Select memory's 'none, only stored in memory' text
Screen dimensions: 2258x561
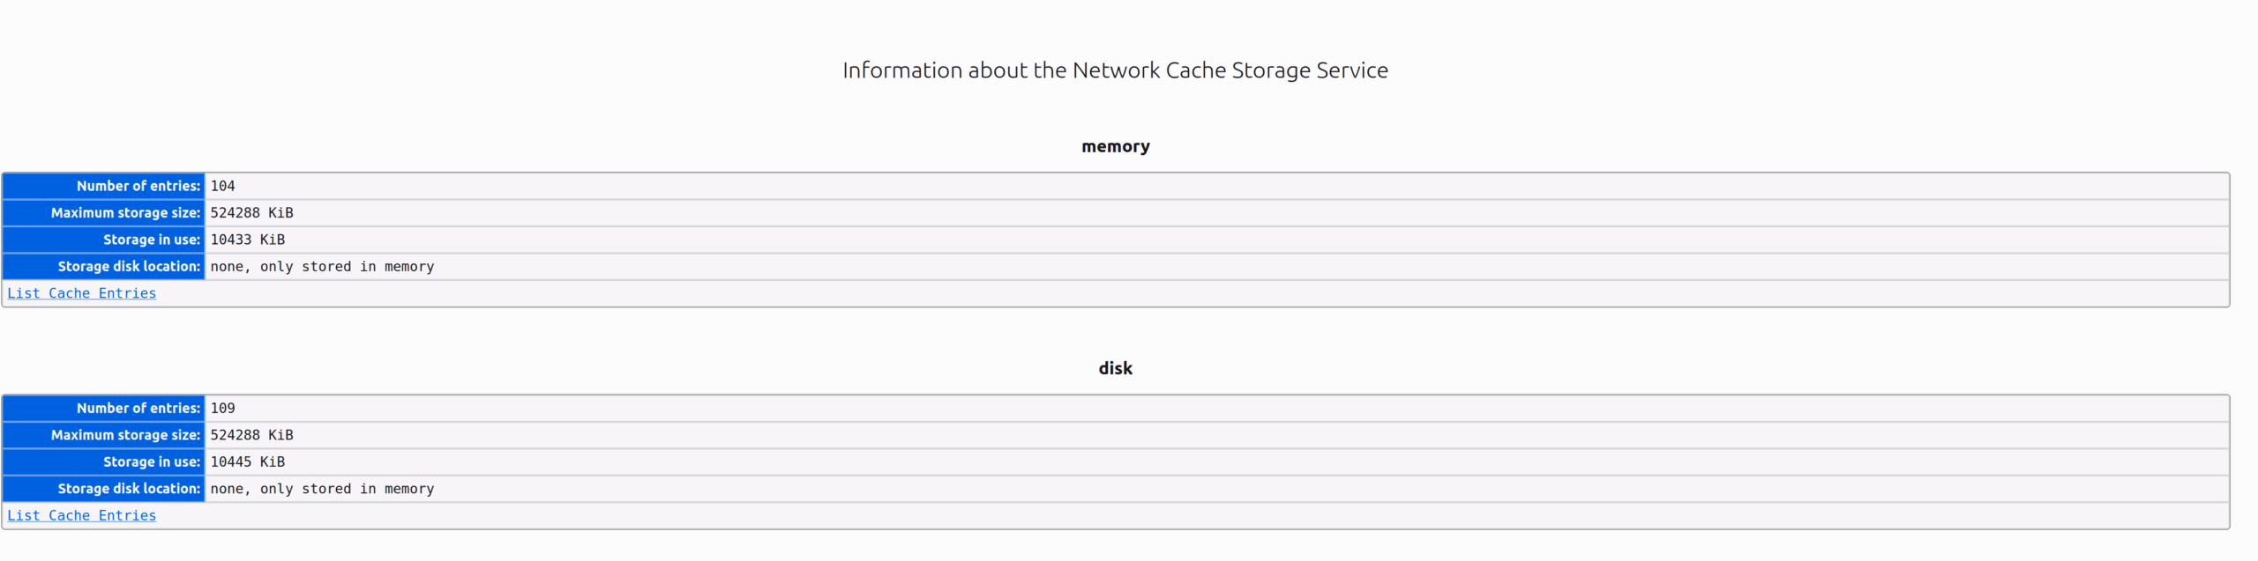(322, 267)
